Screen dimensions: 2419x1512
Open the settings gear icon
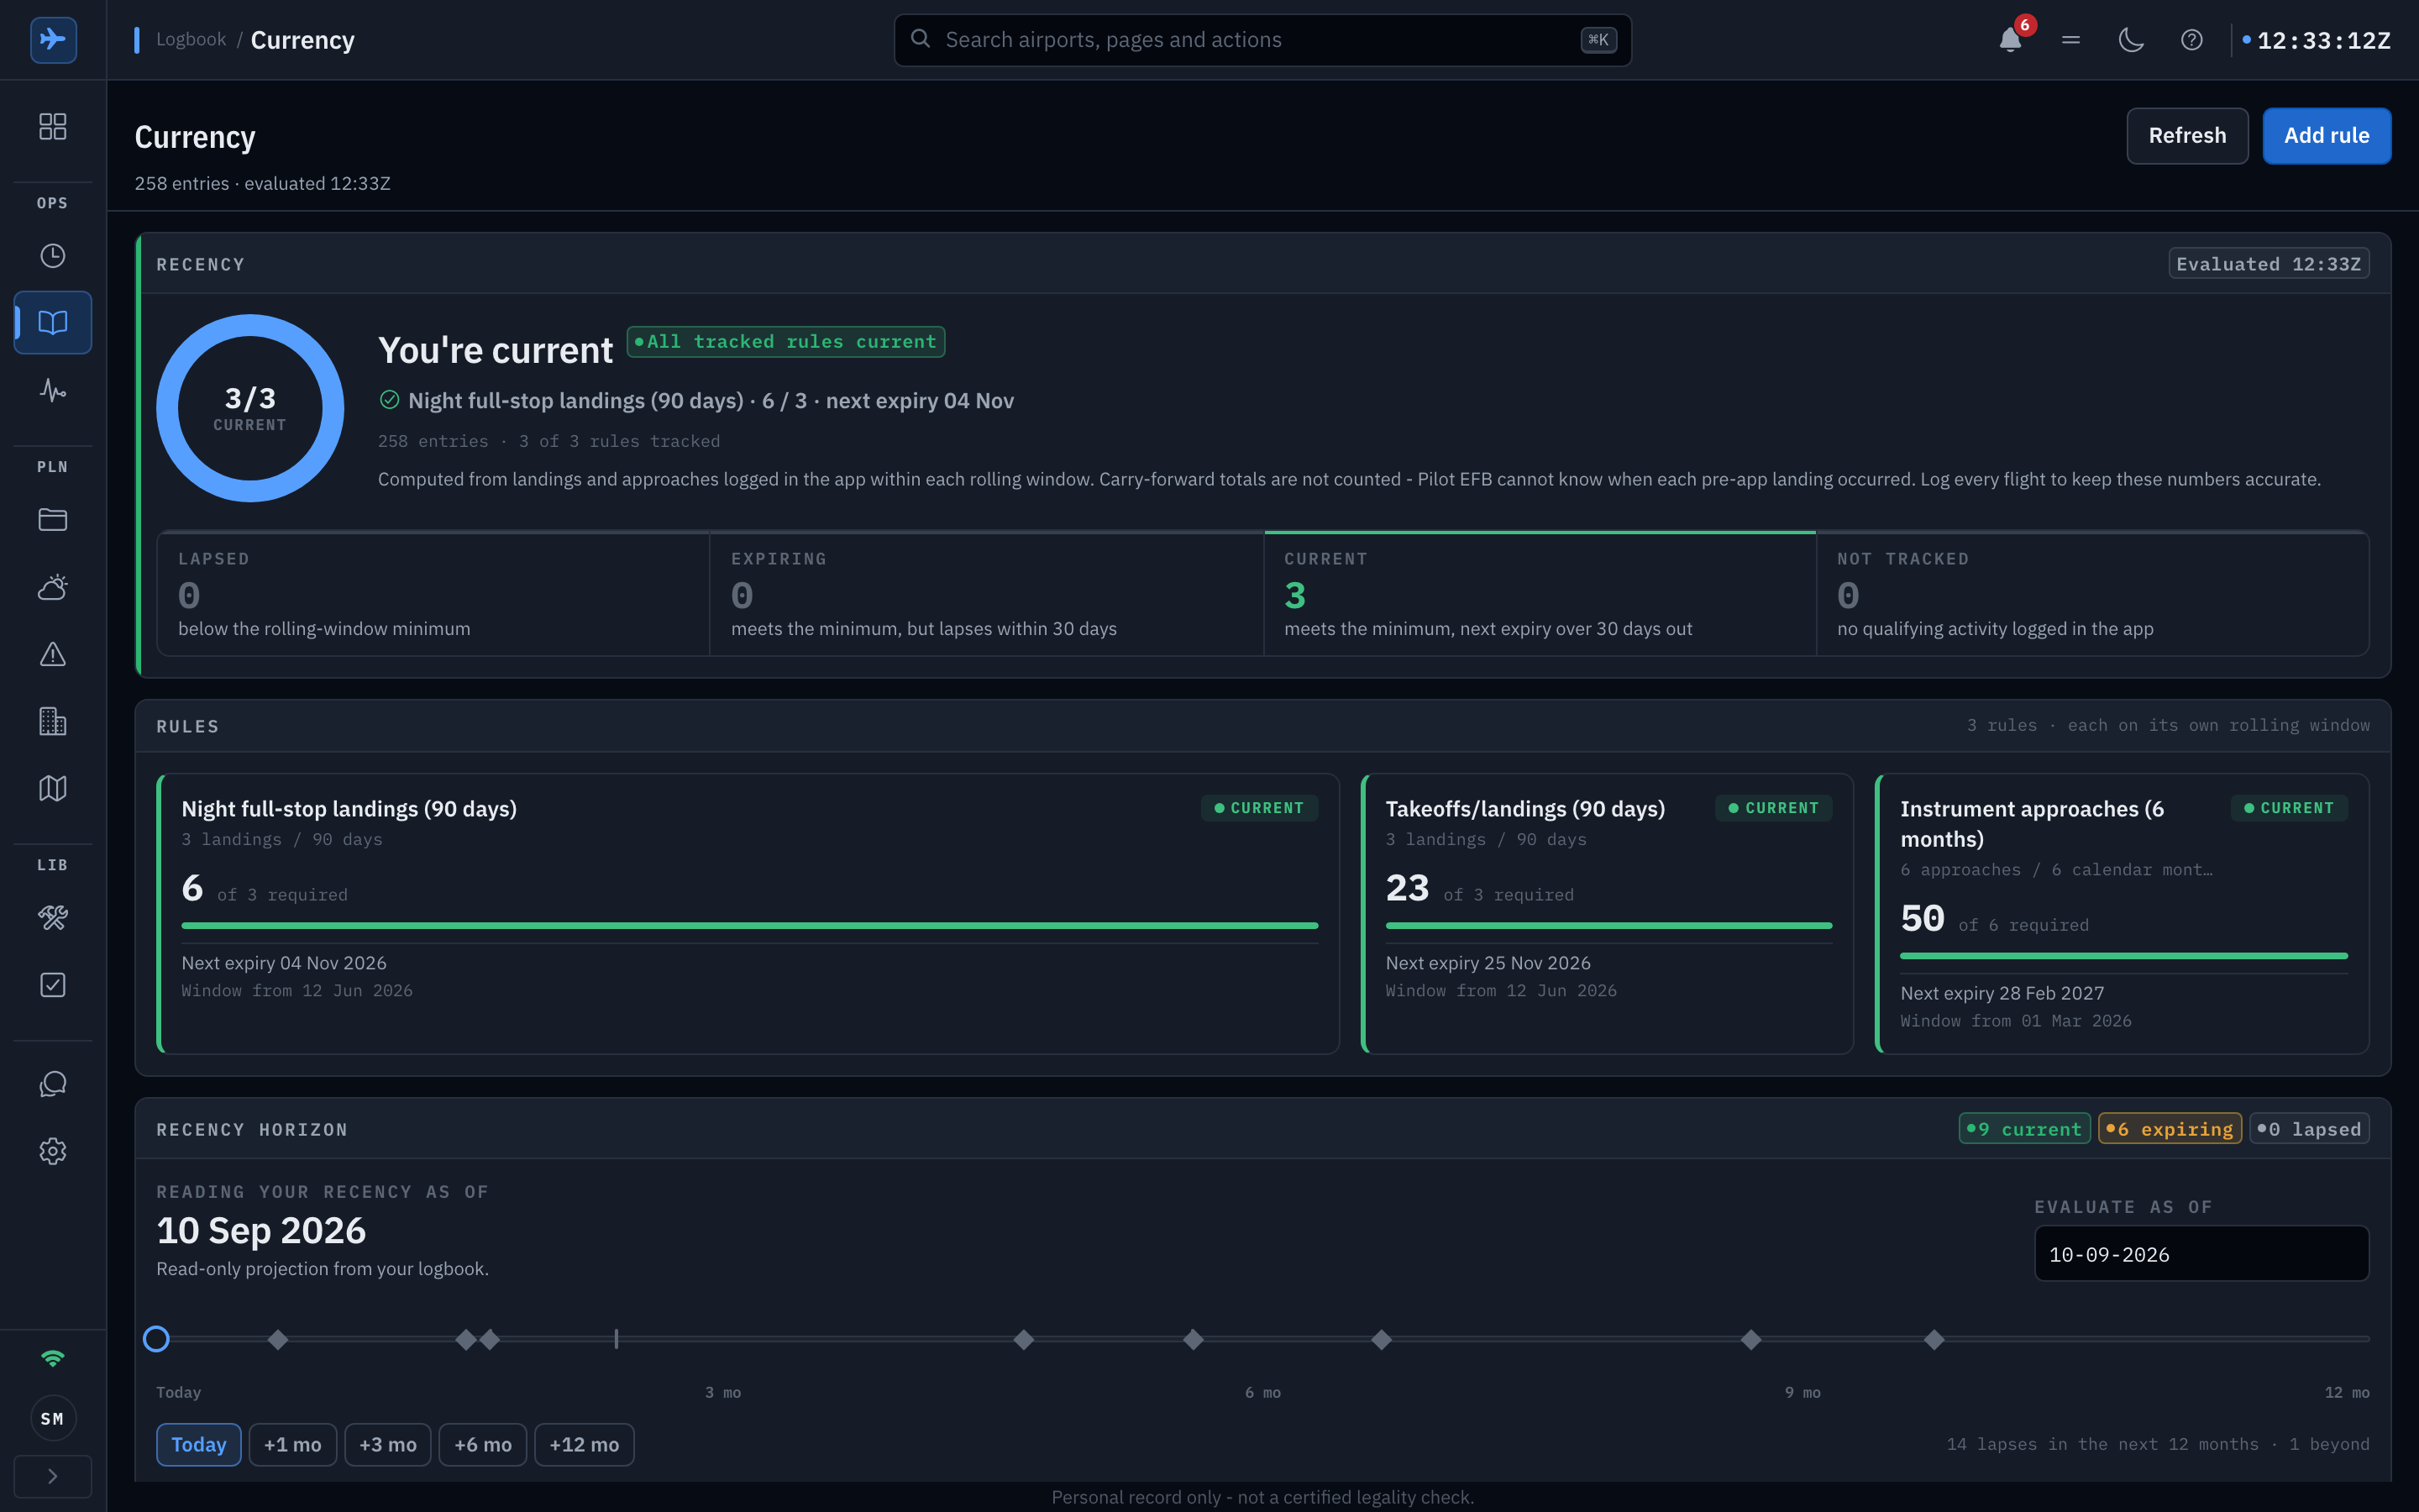point(53,1151)
